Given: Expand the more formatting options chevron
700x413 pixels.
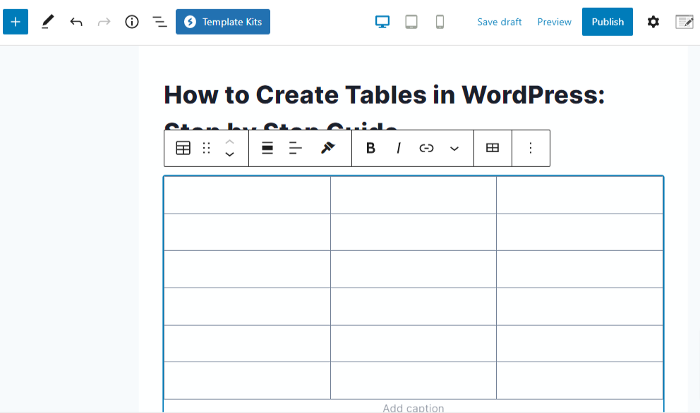Looking at the screenshot, I should pos(454,149).
